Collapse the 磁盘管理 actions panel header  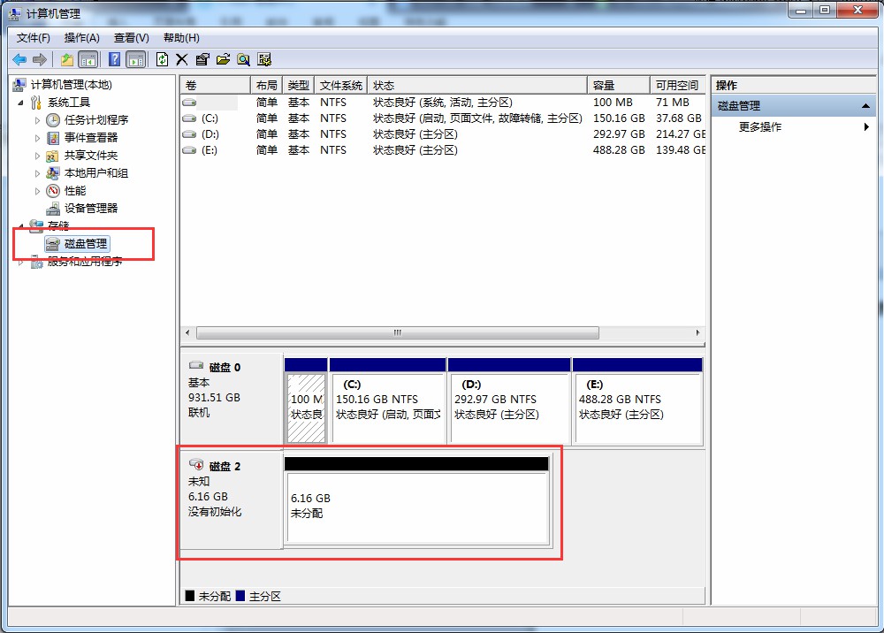pos(866,104)
